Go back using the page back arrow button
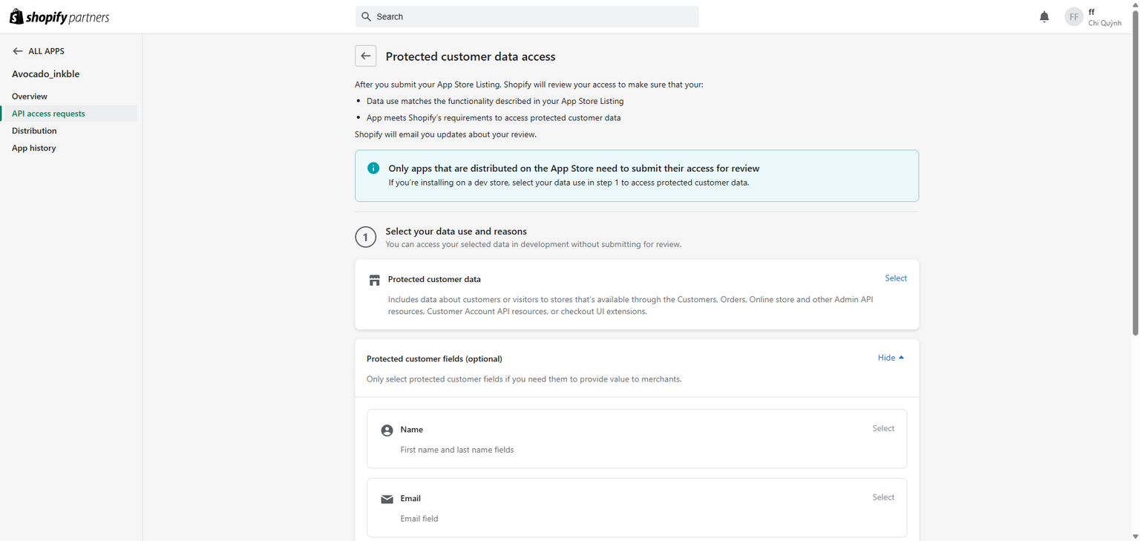Screen dimensions: 1140x541 (365, 56)
